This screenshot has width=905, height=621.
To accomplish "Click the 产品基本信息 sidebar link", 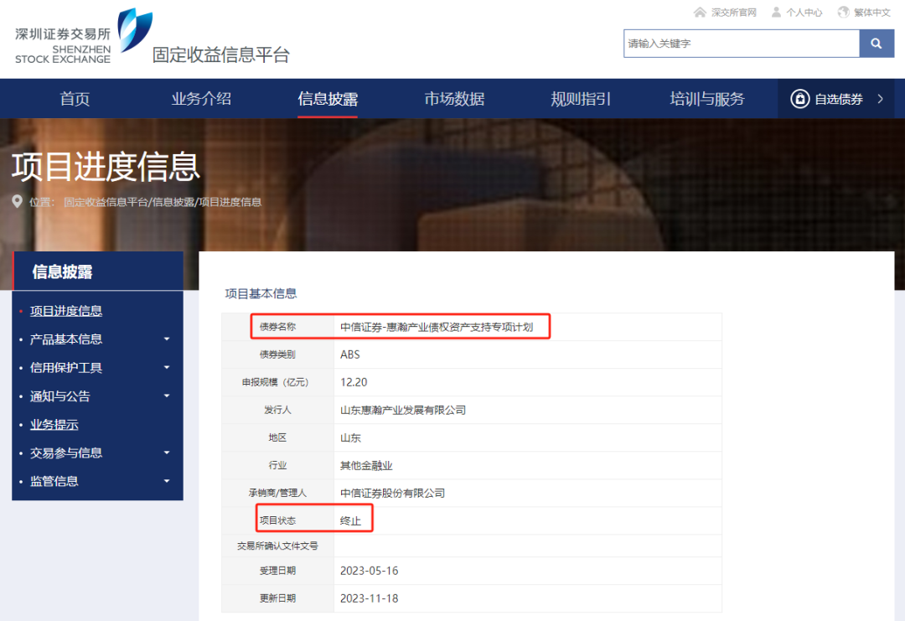I will [x=66, y=339].
